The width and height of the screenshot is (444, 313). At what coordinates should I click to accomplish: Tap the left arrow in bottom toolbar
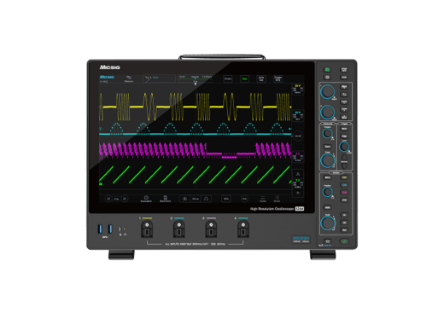click(108, 199)
